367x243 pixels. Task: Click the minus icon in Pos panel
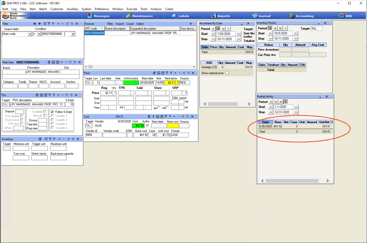62,95
